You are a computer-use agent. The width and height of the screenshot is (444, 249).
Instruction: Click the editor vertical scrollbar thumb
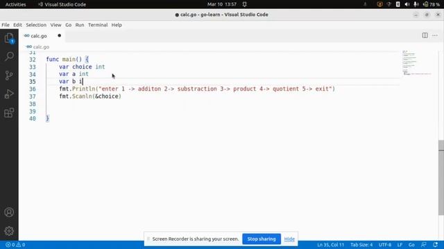[x=441, y=178]
